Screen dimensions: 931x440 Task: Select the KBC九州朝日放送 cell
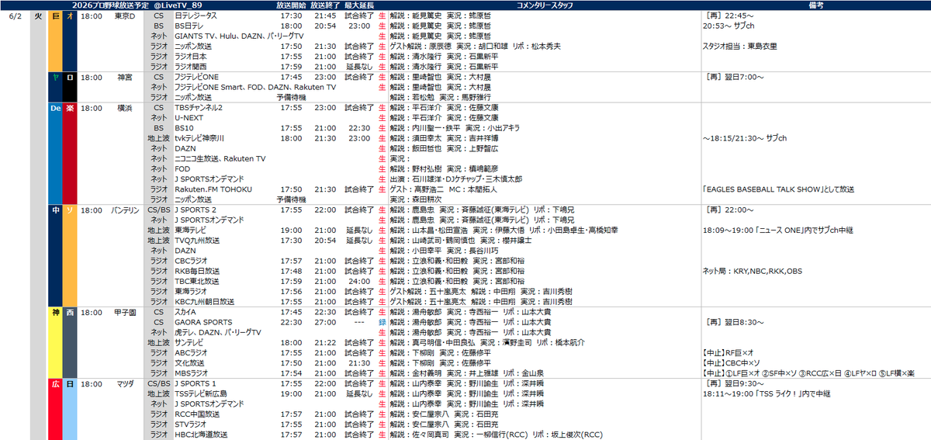point(203,302)
